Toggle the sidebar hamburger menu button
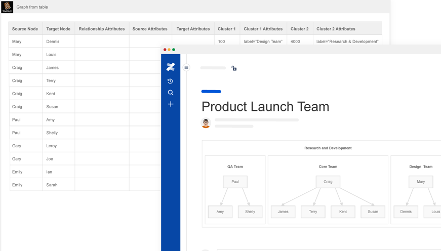Image resolution: width=441 pixels, height=251 pixels. click(x=186, y=67)
